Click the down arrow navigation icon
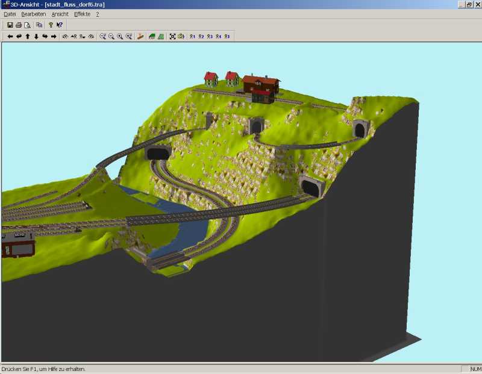The image size is (482, 374). (x=36, y=37)
